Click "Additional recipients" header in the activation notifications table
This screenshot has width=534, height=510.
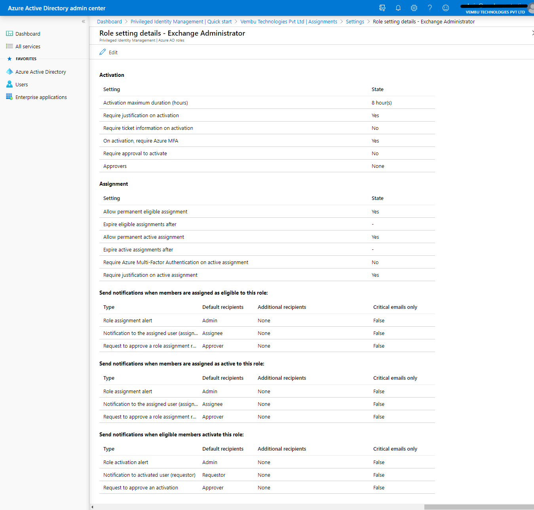282,449
